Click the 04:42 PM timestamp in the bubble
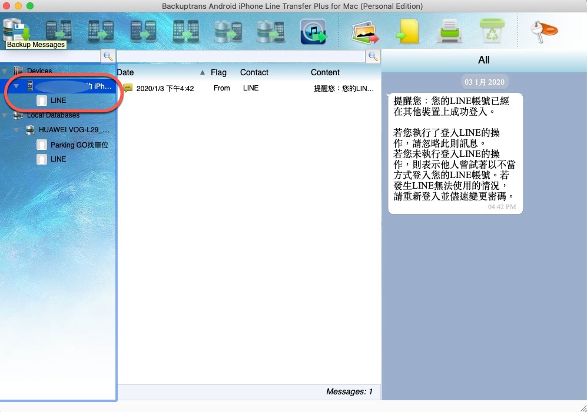 tap(502, 207)
